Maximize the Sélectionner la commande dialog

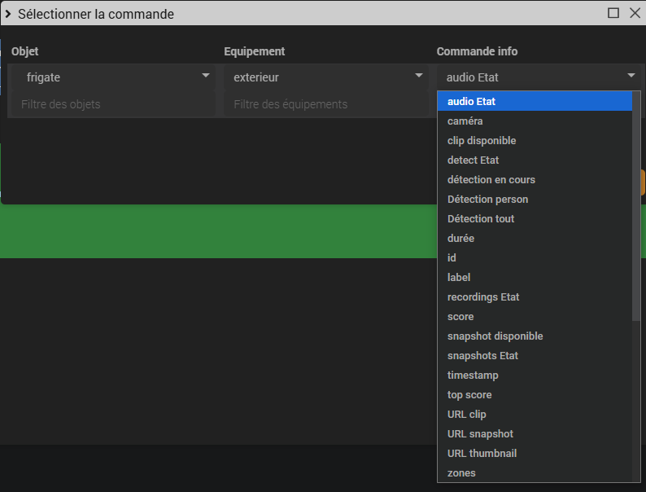613,13
